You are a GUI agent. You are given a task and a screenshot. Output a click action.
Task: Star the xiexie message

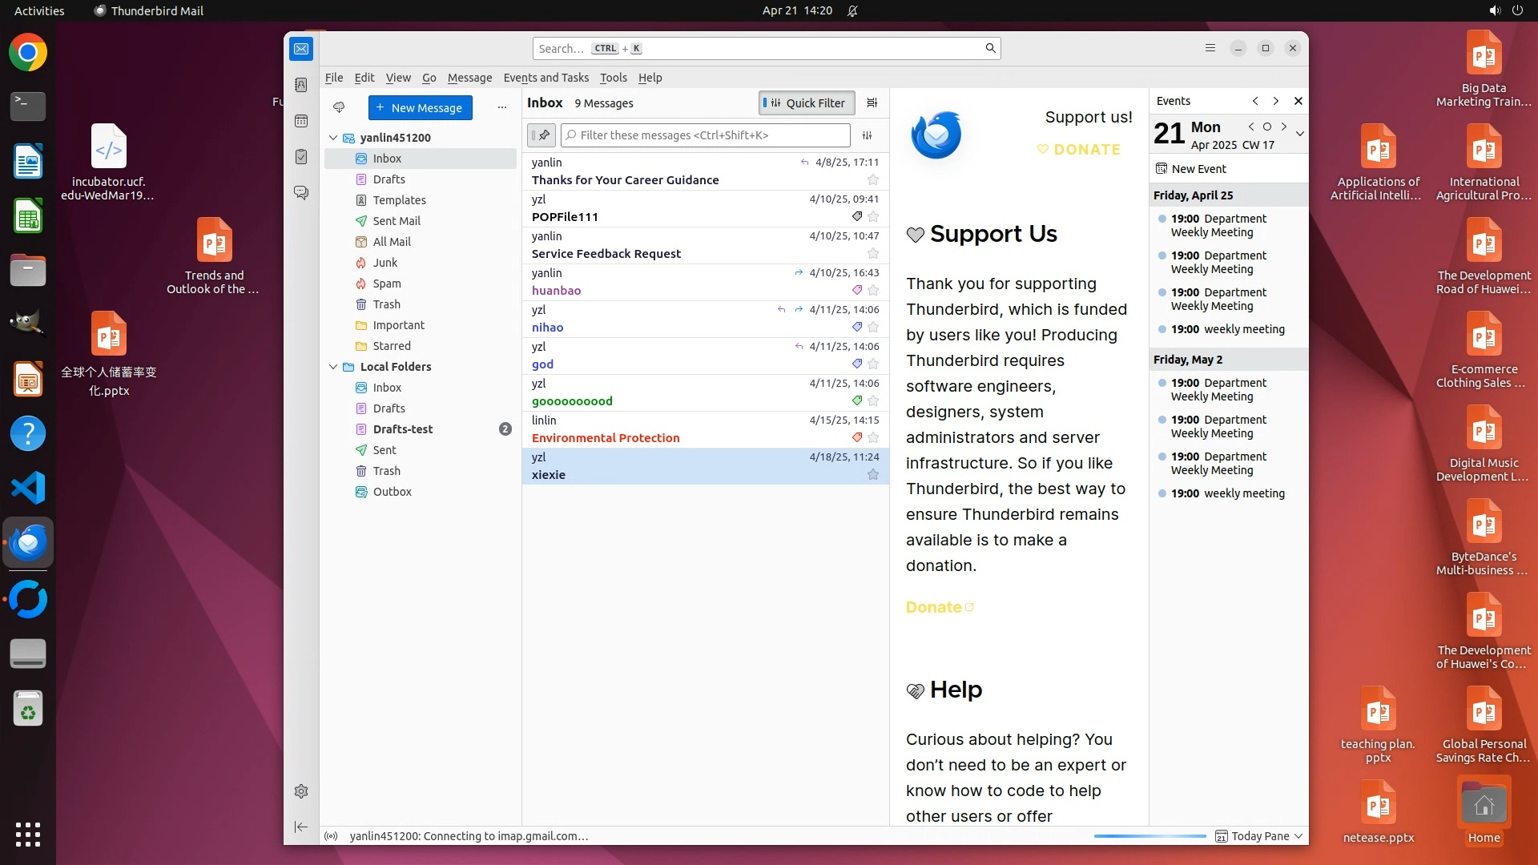click(873, 475)
